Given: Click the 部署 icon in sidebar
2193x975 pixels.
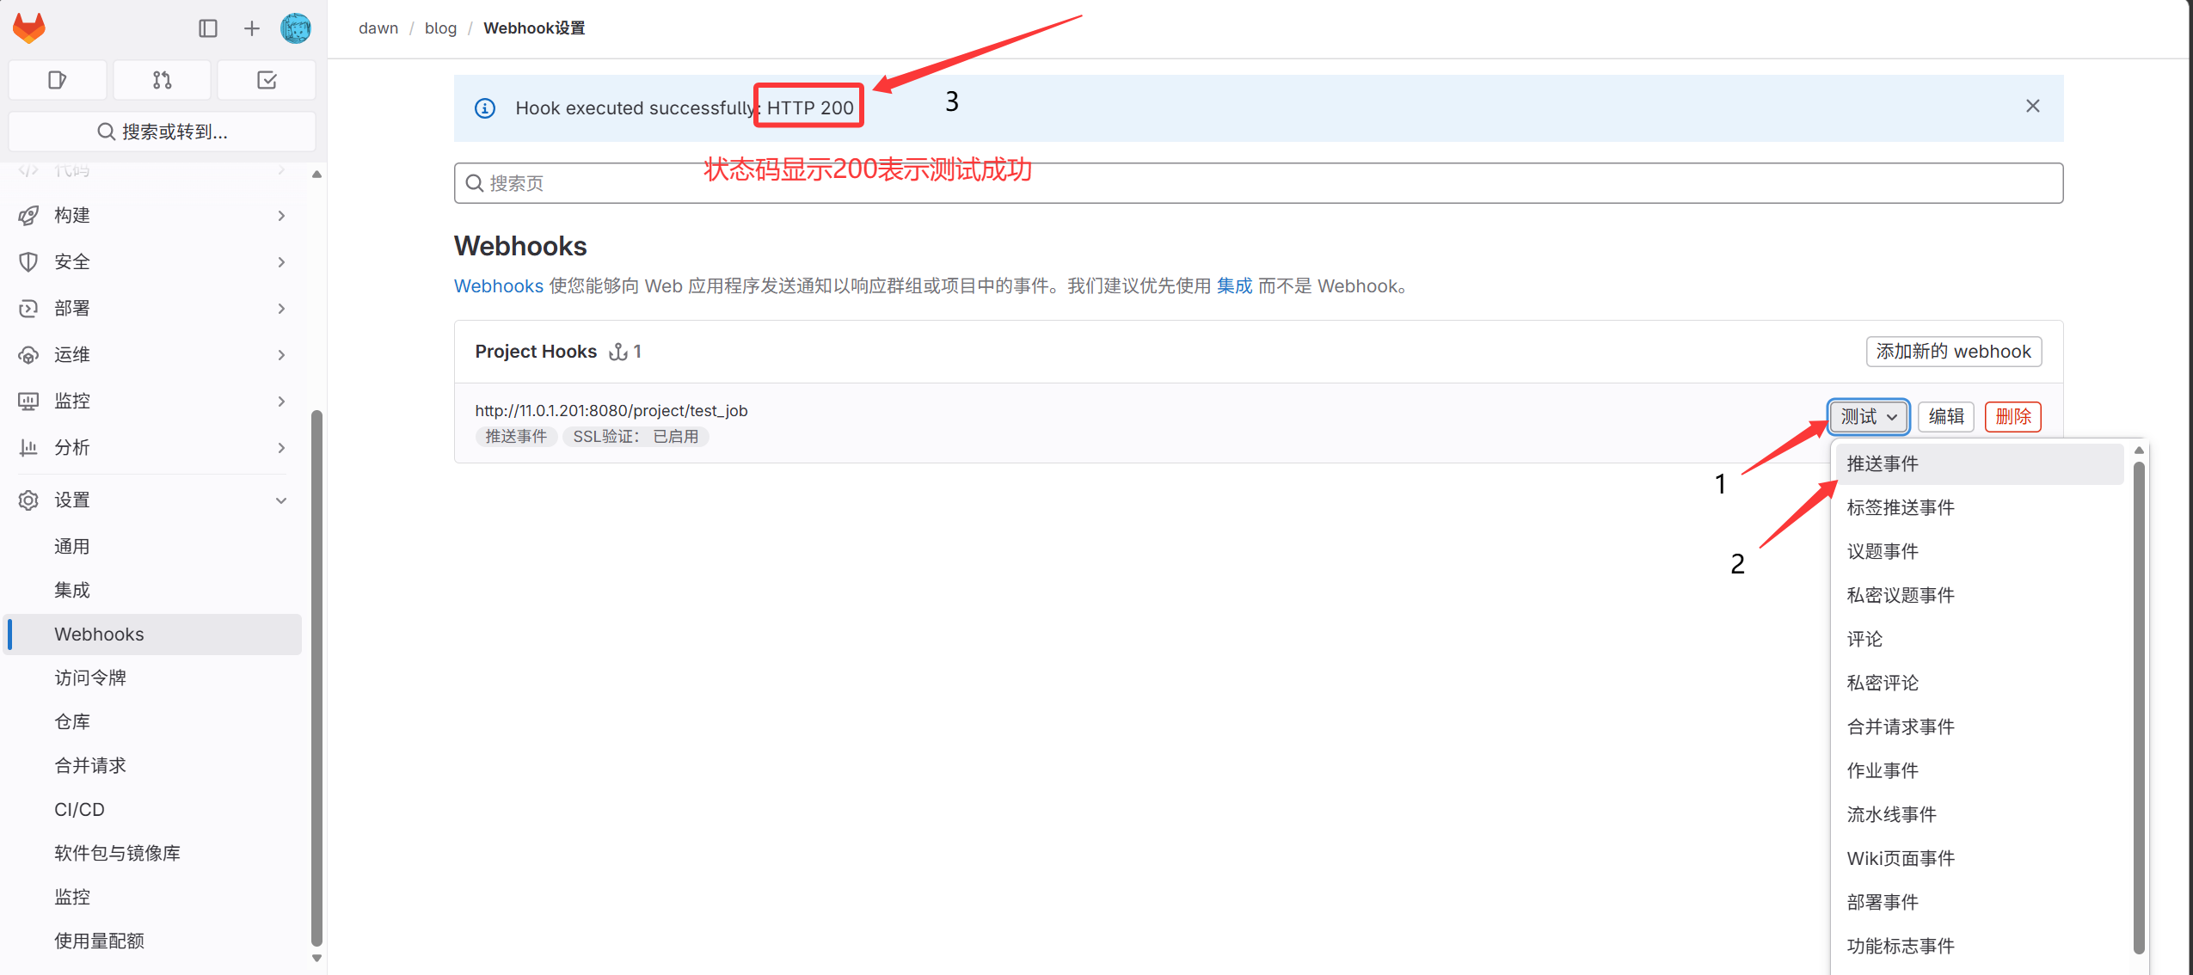Looking at the screenshot, I should pos(28,309).
